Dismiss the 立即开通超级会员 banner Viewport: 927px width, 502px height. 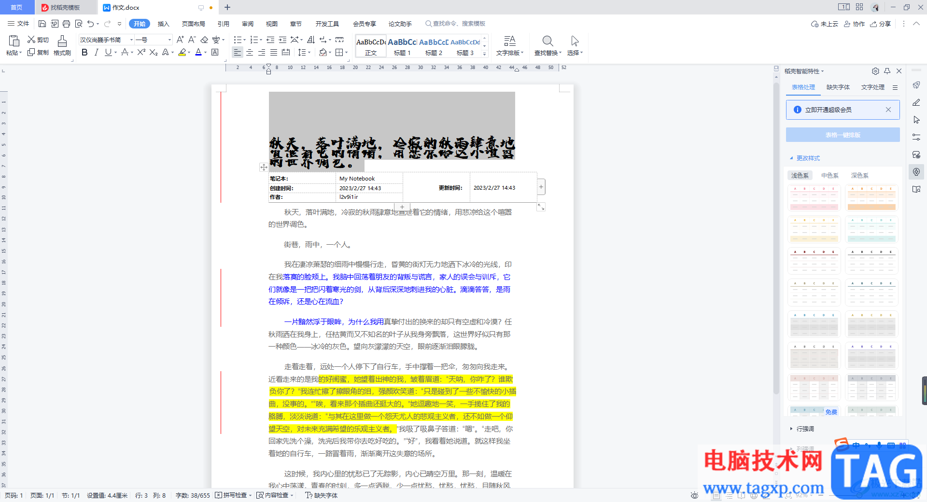(x=888, y=110)
